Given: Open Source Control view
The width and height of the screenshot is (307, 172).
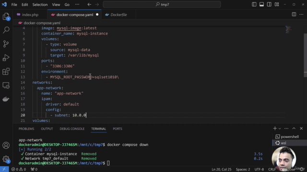Looking at the screenshot, I should click(x=6, y=43).
